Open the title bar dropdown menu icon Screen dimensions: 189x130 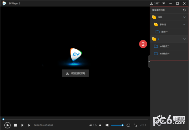(163, 3)
